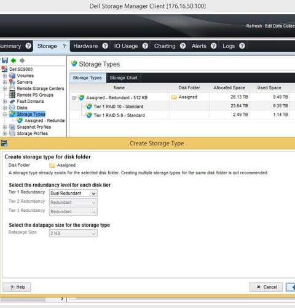Switch to the IO Usage tab
Viewport: 295px width, 308px height.
[x=126, y=46]
